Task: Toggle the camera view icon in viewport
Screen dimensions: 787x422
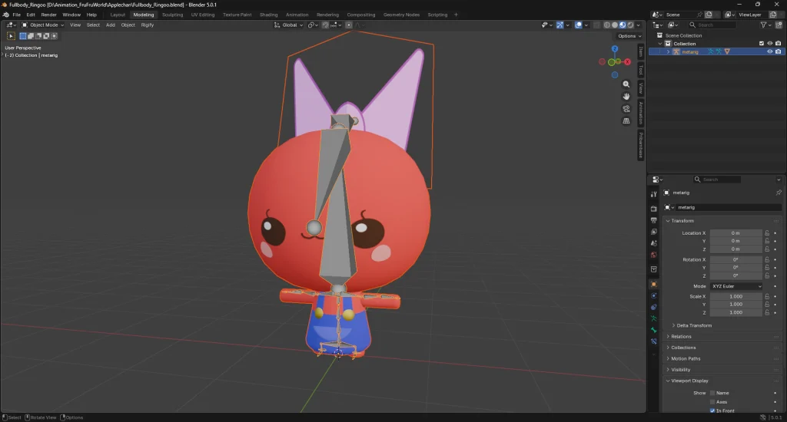Action: 626,109
